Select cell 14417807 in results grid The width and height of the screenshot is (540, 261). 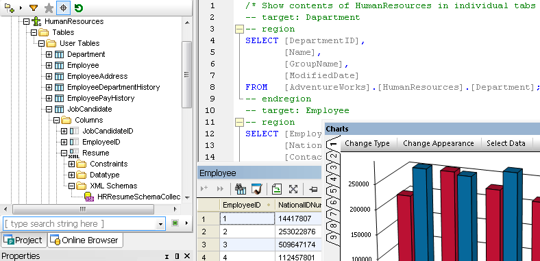(298, 219)
